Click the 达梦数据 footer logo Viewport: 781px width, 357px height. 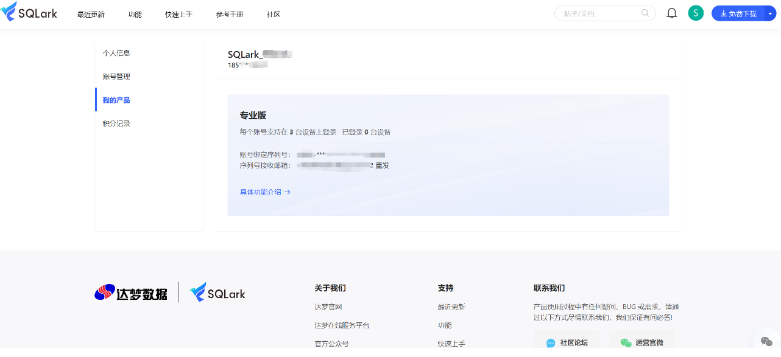tap(131, 293)
